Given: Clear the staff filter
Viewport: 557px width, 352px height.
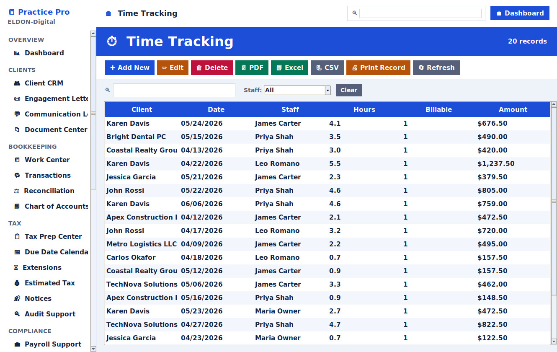Looking at the screenshot, I should point(348,90).
